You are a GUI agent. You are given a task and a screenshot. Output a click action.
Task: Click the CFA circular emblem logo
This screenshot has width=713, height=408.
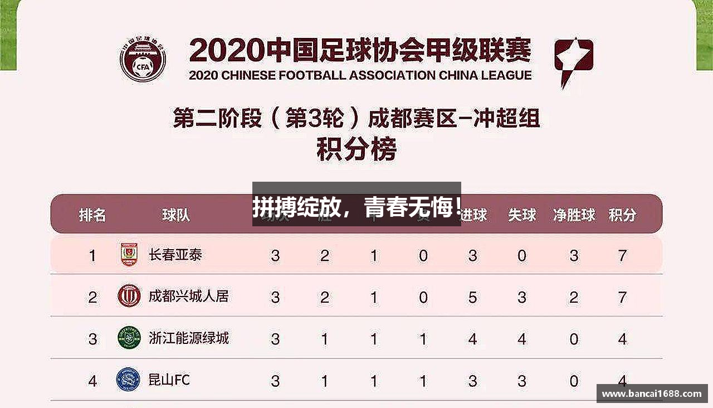pos(143,59)
